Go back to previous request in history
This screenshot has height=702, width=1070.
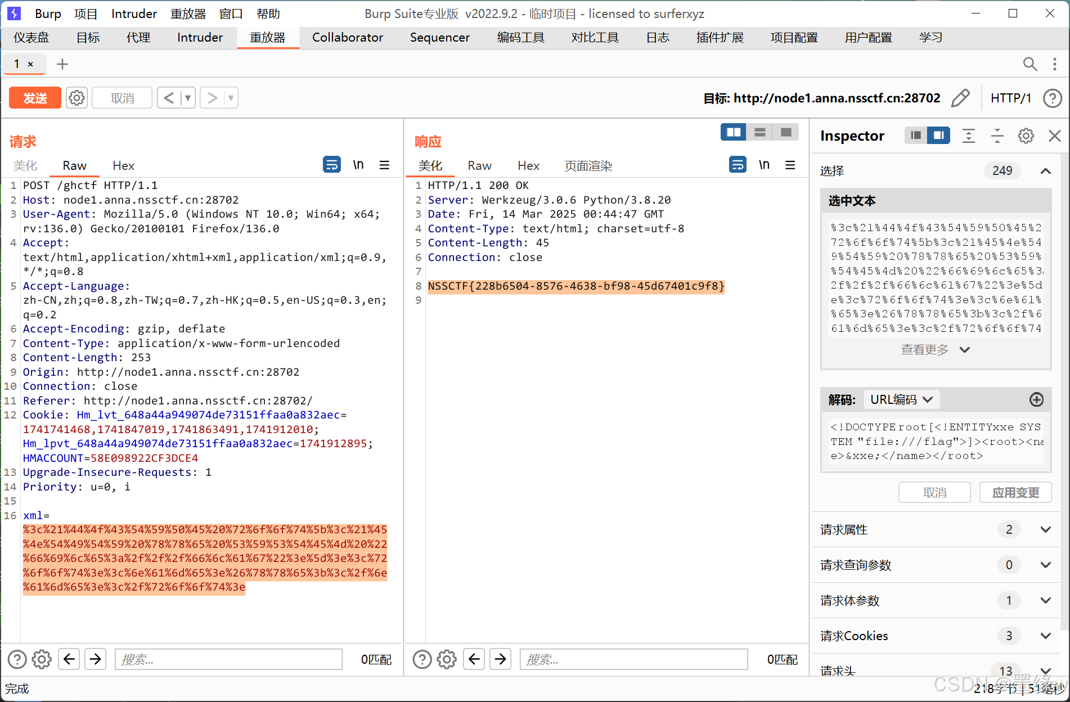pos(169,98)
